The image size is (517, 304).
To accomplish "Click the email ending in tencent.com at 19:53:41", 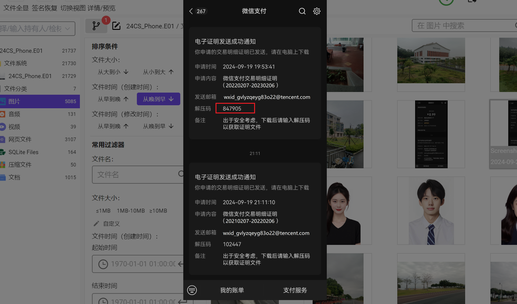I will point(267,97).
